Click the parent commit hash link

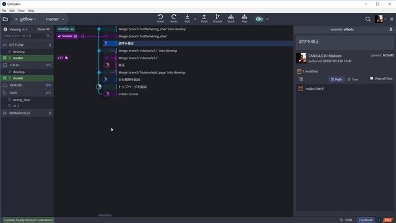pyautogui.click(x=388, y=55)
